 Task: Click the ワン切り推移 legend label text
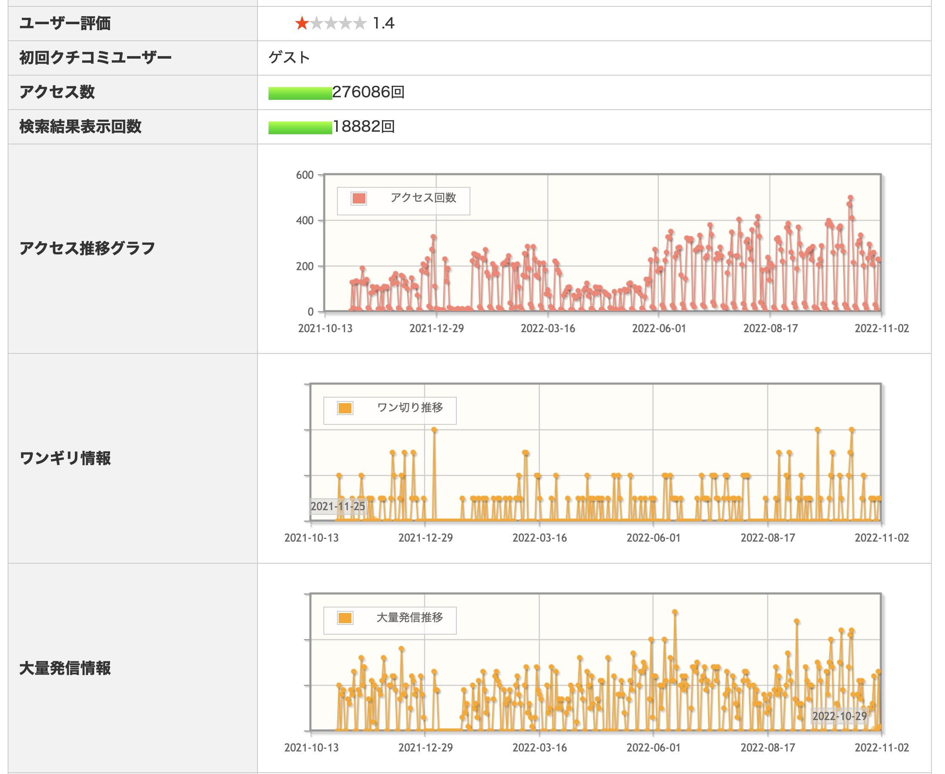(410, 407)
